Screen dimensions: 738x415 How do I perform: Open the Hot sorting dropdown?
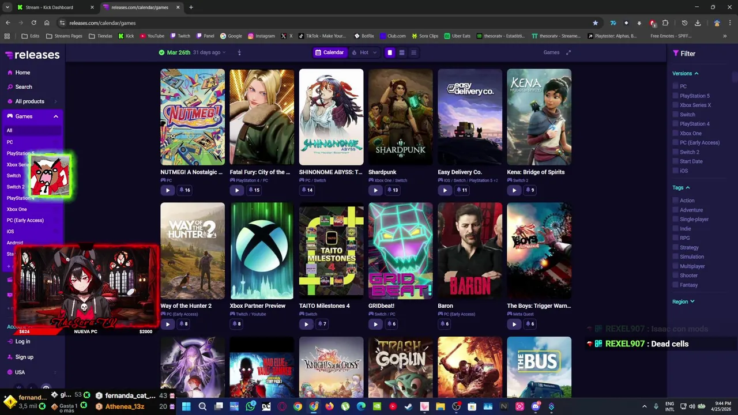click(x=364, y=52)
